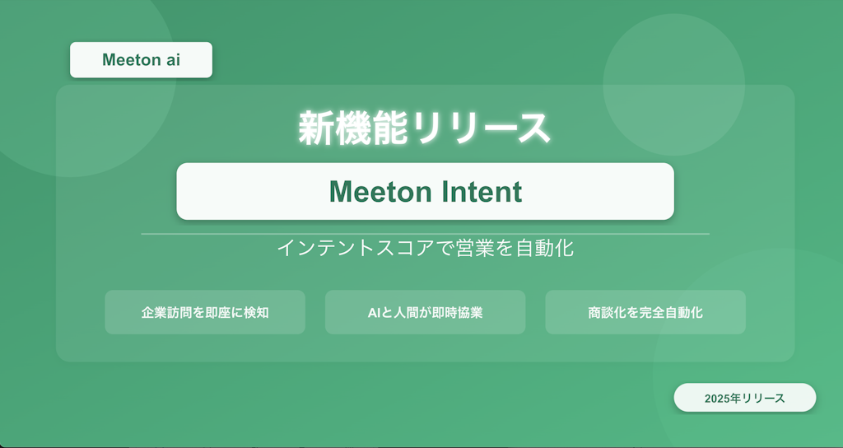Click the 2025年リリース badge
843x448 pixels.
[744, 398]
